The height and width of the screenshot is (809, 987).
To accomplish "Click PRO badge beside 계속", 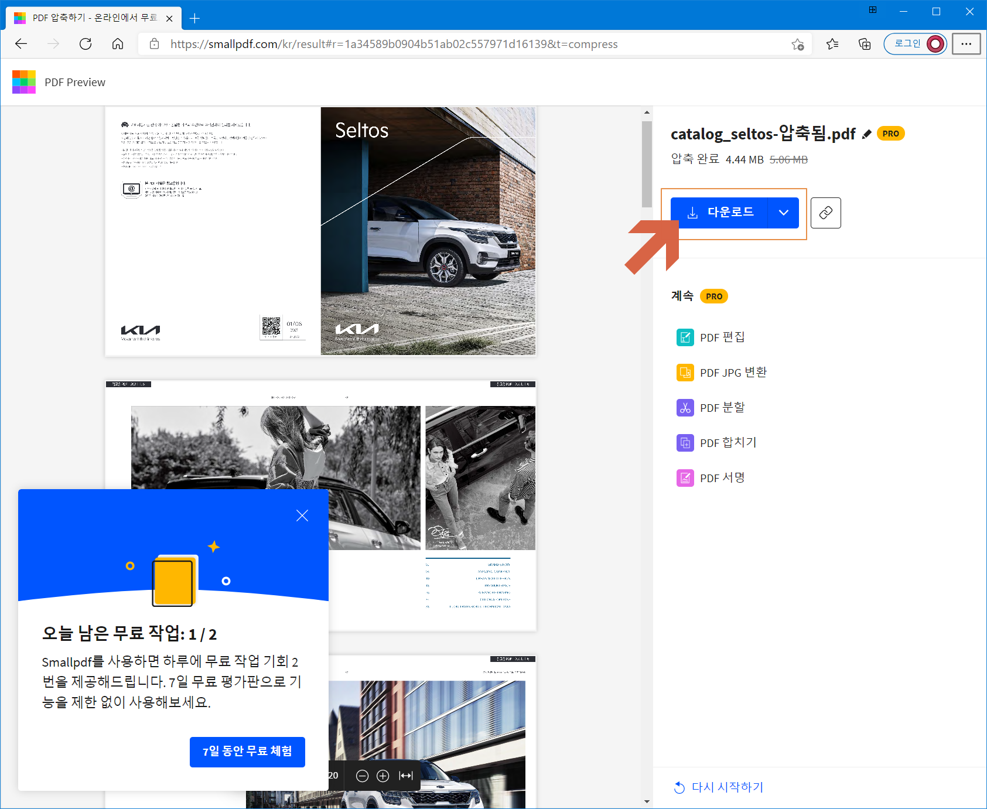I will click(714, 296).
